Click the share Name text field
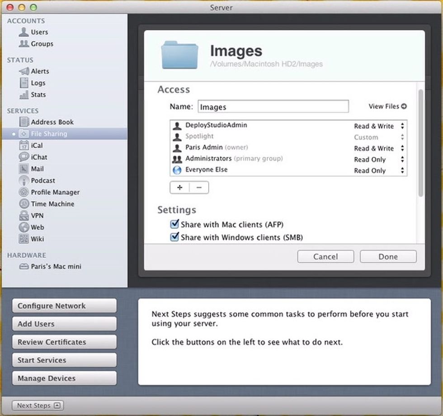The image size is (443, 416). point(273,107)
